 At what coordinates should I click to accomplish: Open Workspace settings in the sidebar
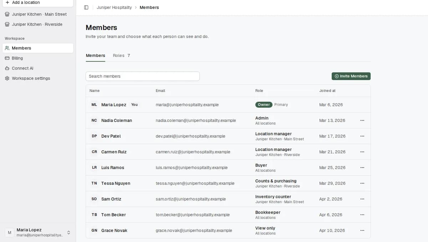click(38, 78)
